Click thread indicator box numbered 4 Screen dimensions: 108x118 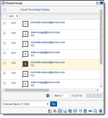coord(25,54)
